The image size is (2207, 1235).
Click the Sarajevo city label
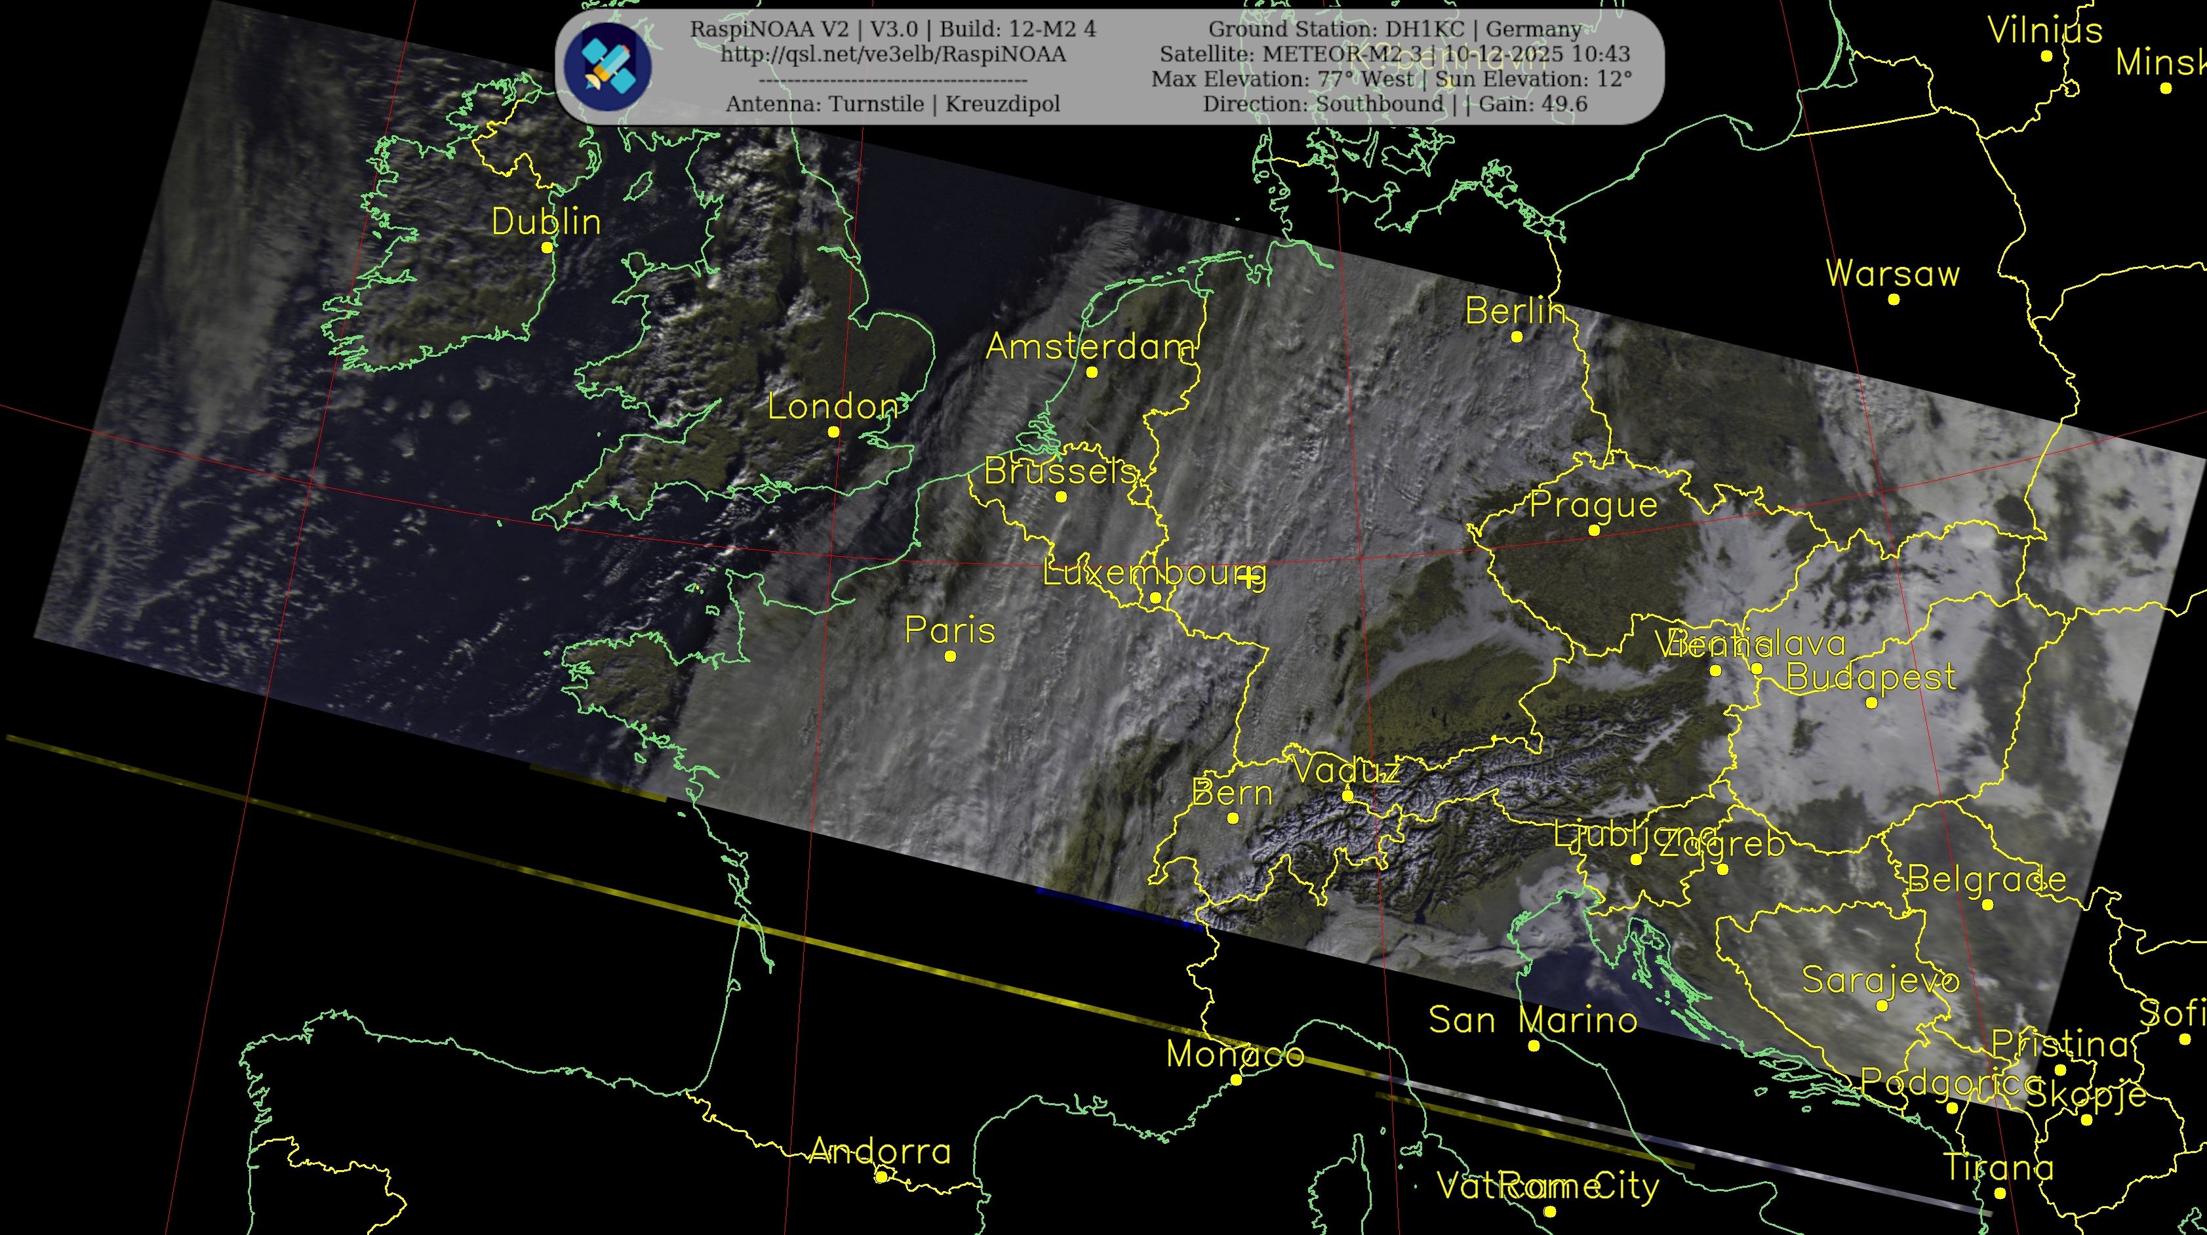tap(1880, 981)
